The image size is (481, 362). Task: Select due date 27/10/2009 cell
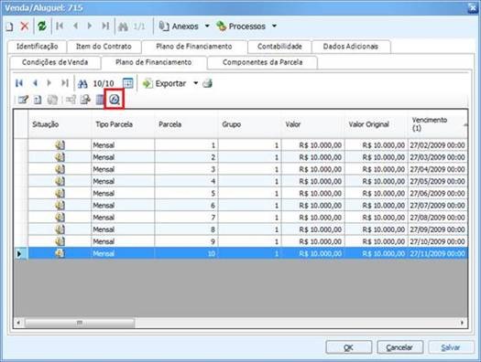pyautogui.click(x=438, y=241)
